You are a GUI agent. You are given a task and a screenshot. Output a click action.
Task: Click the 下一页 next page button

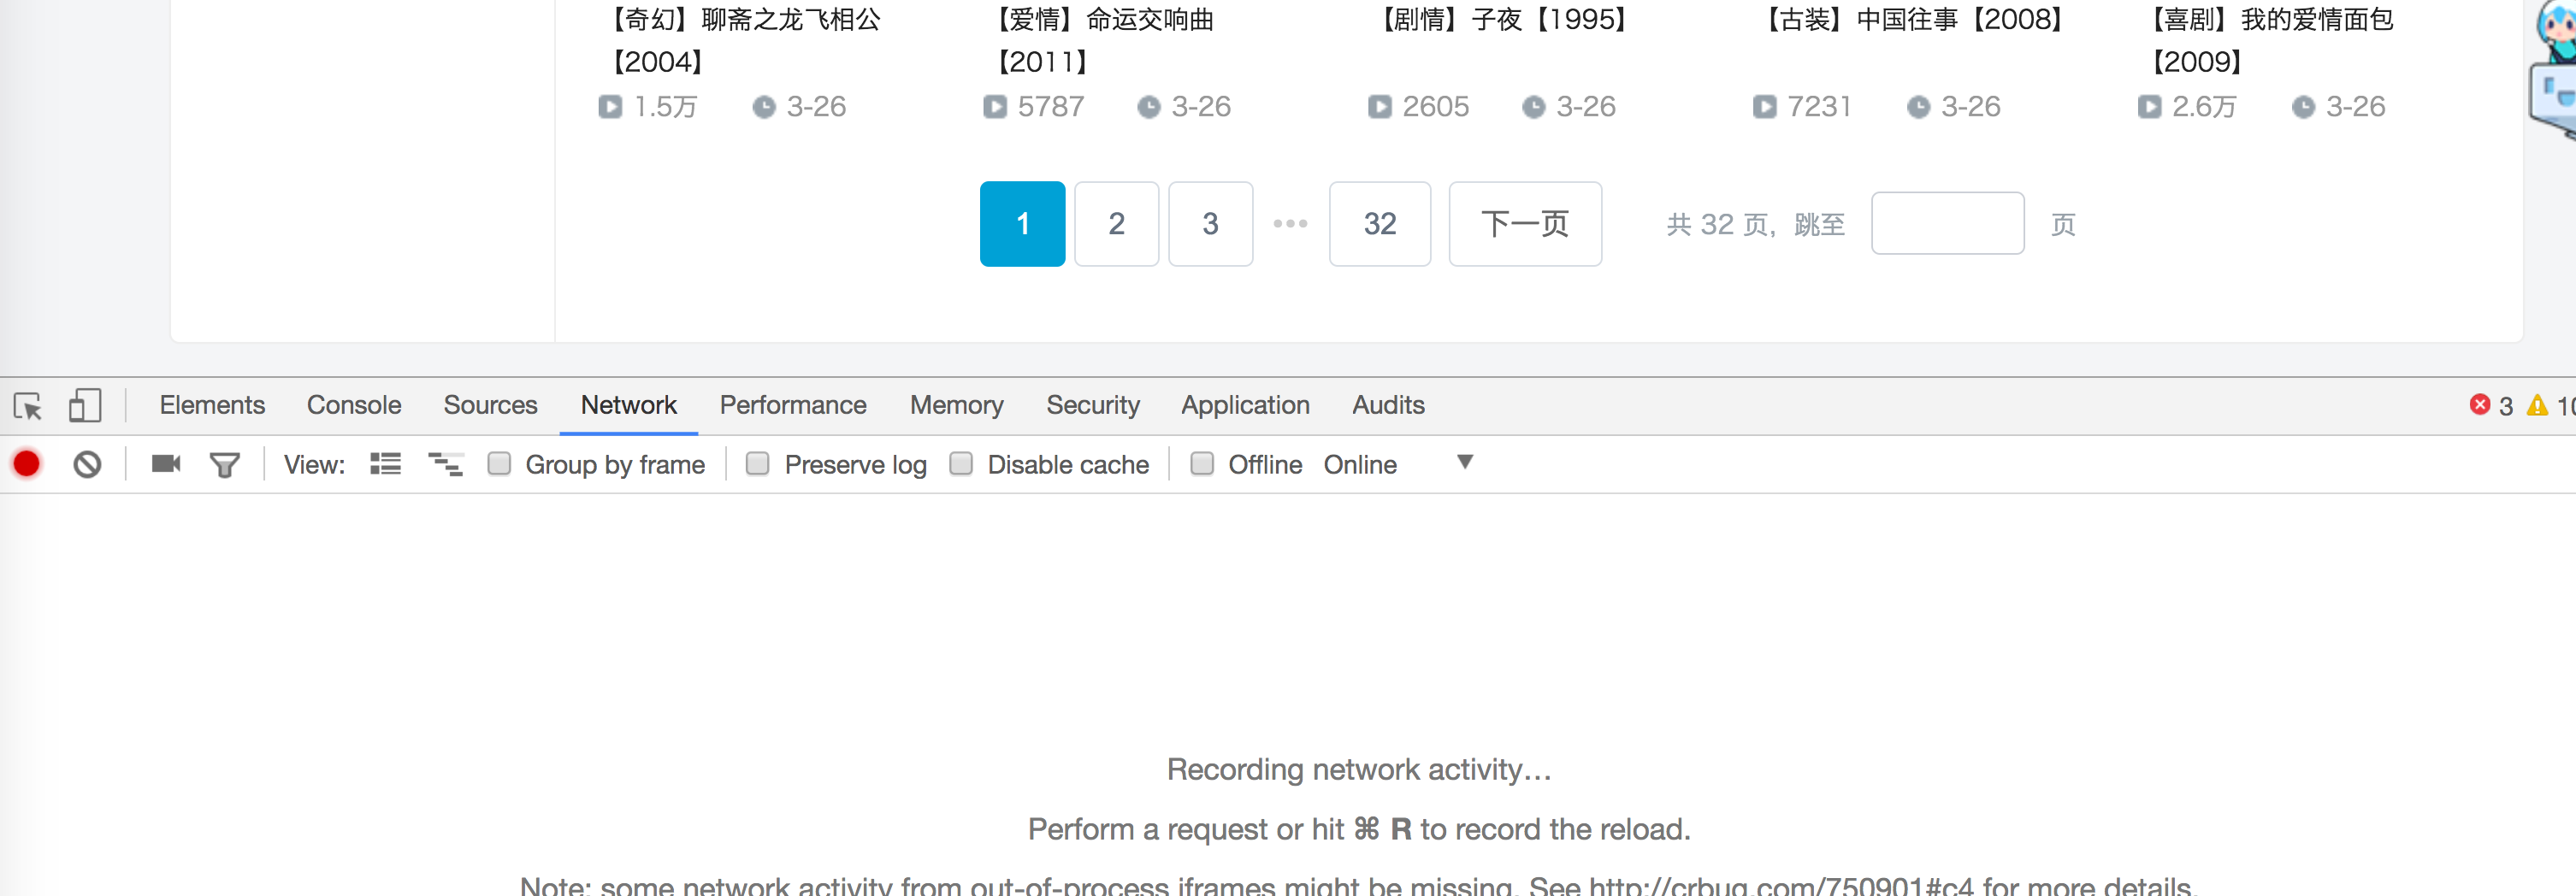(x=1524, y=224)
